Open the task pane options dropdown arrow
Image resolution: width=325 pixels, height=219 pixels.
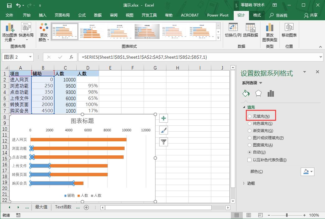304,72
